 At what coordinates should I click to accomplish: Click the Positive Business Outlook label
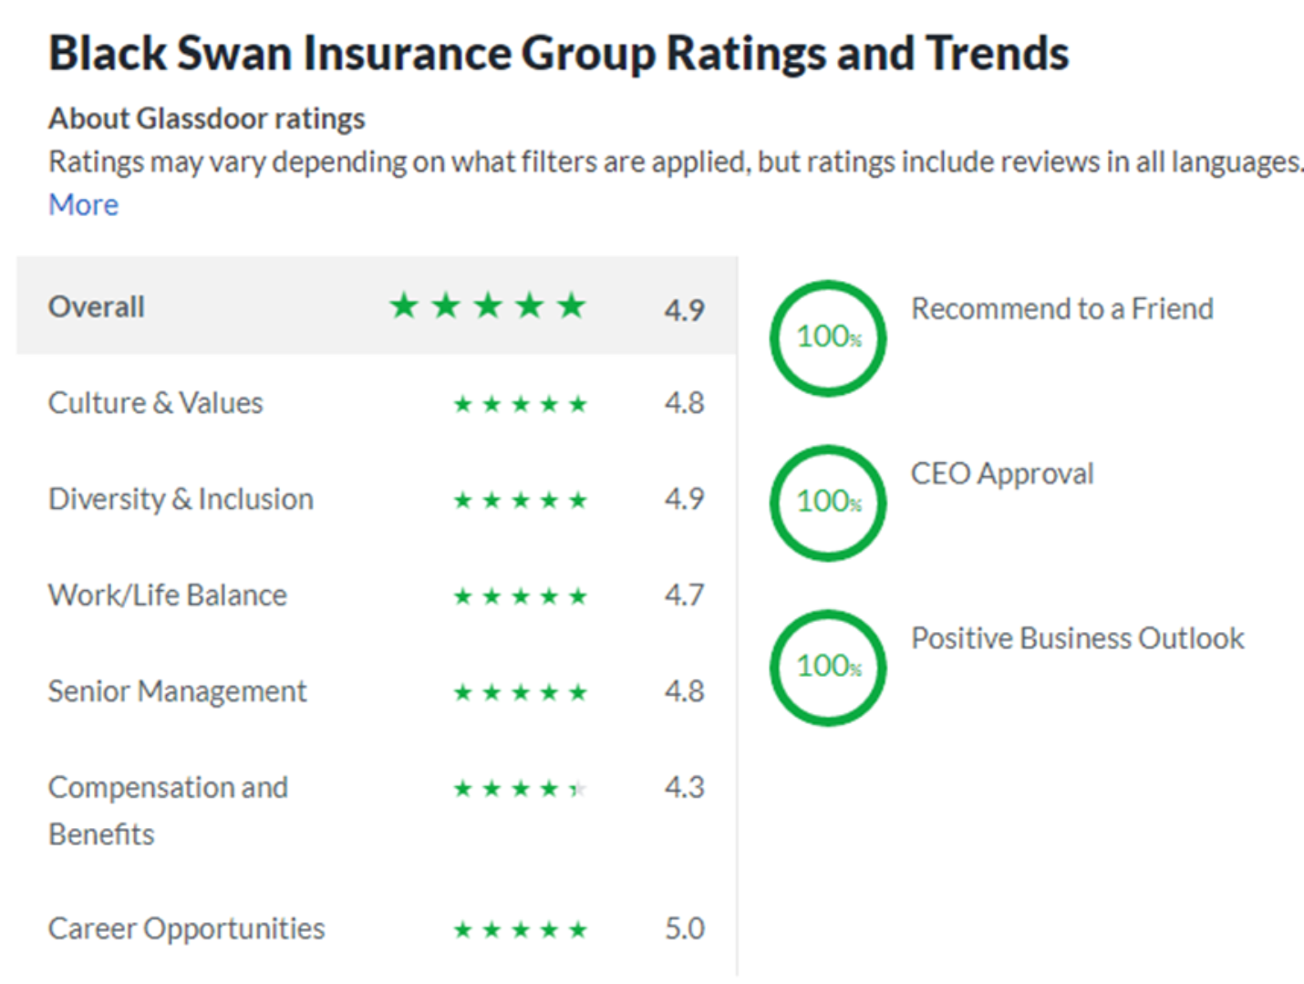(1078, 638)
